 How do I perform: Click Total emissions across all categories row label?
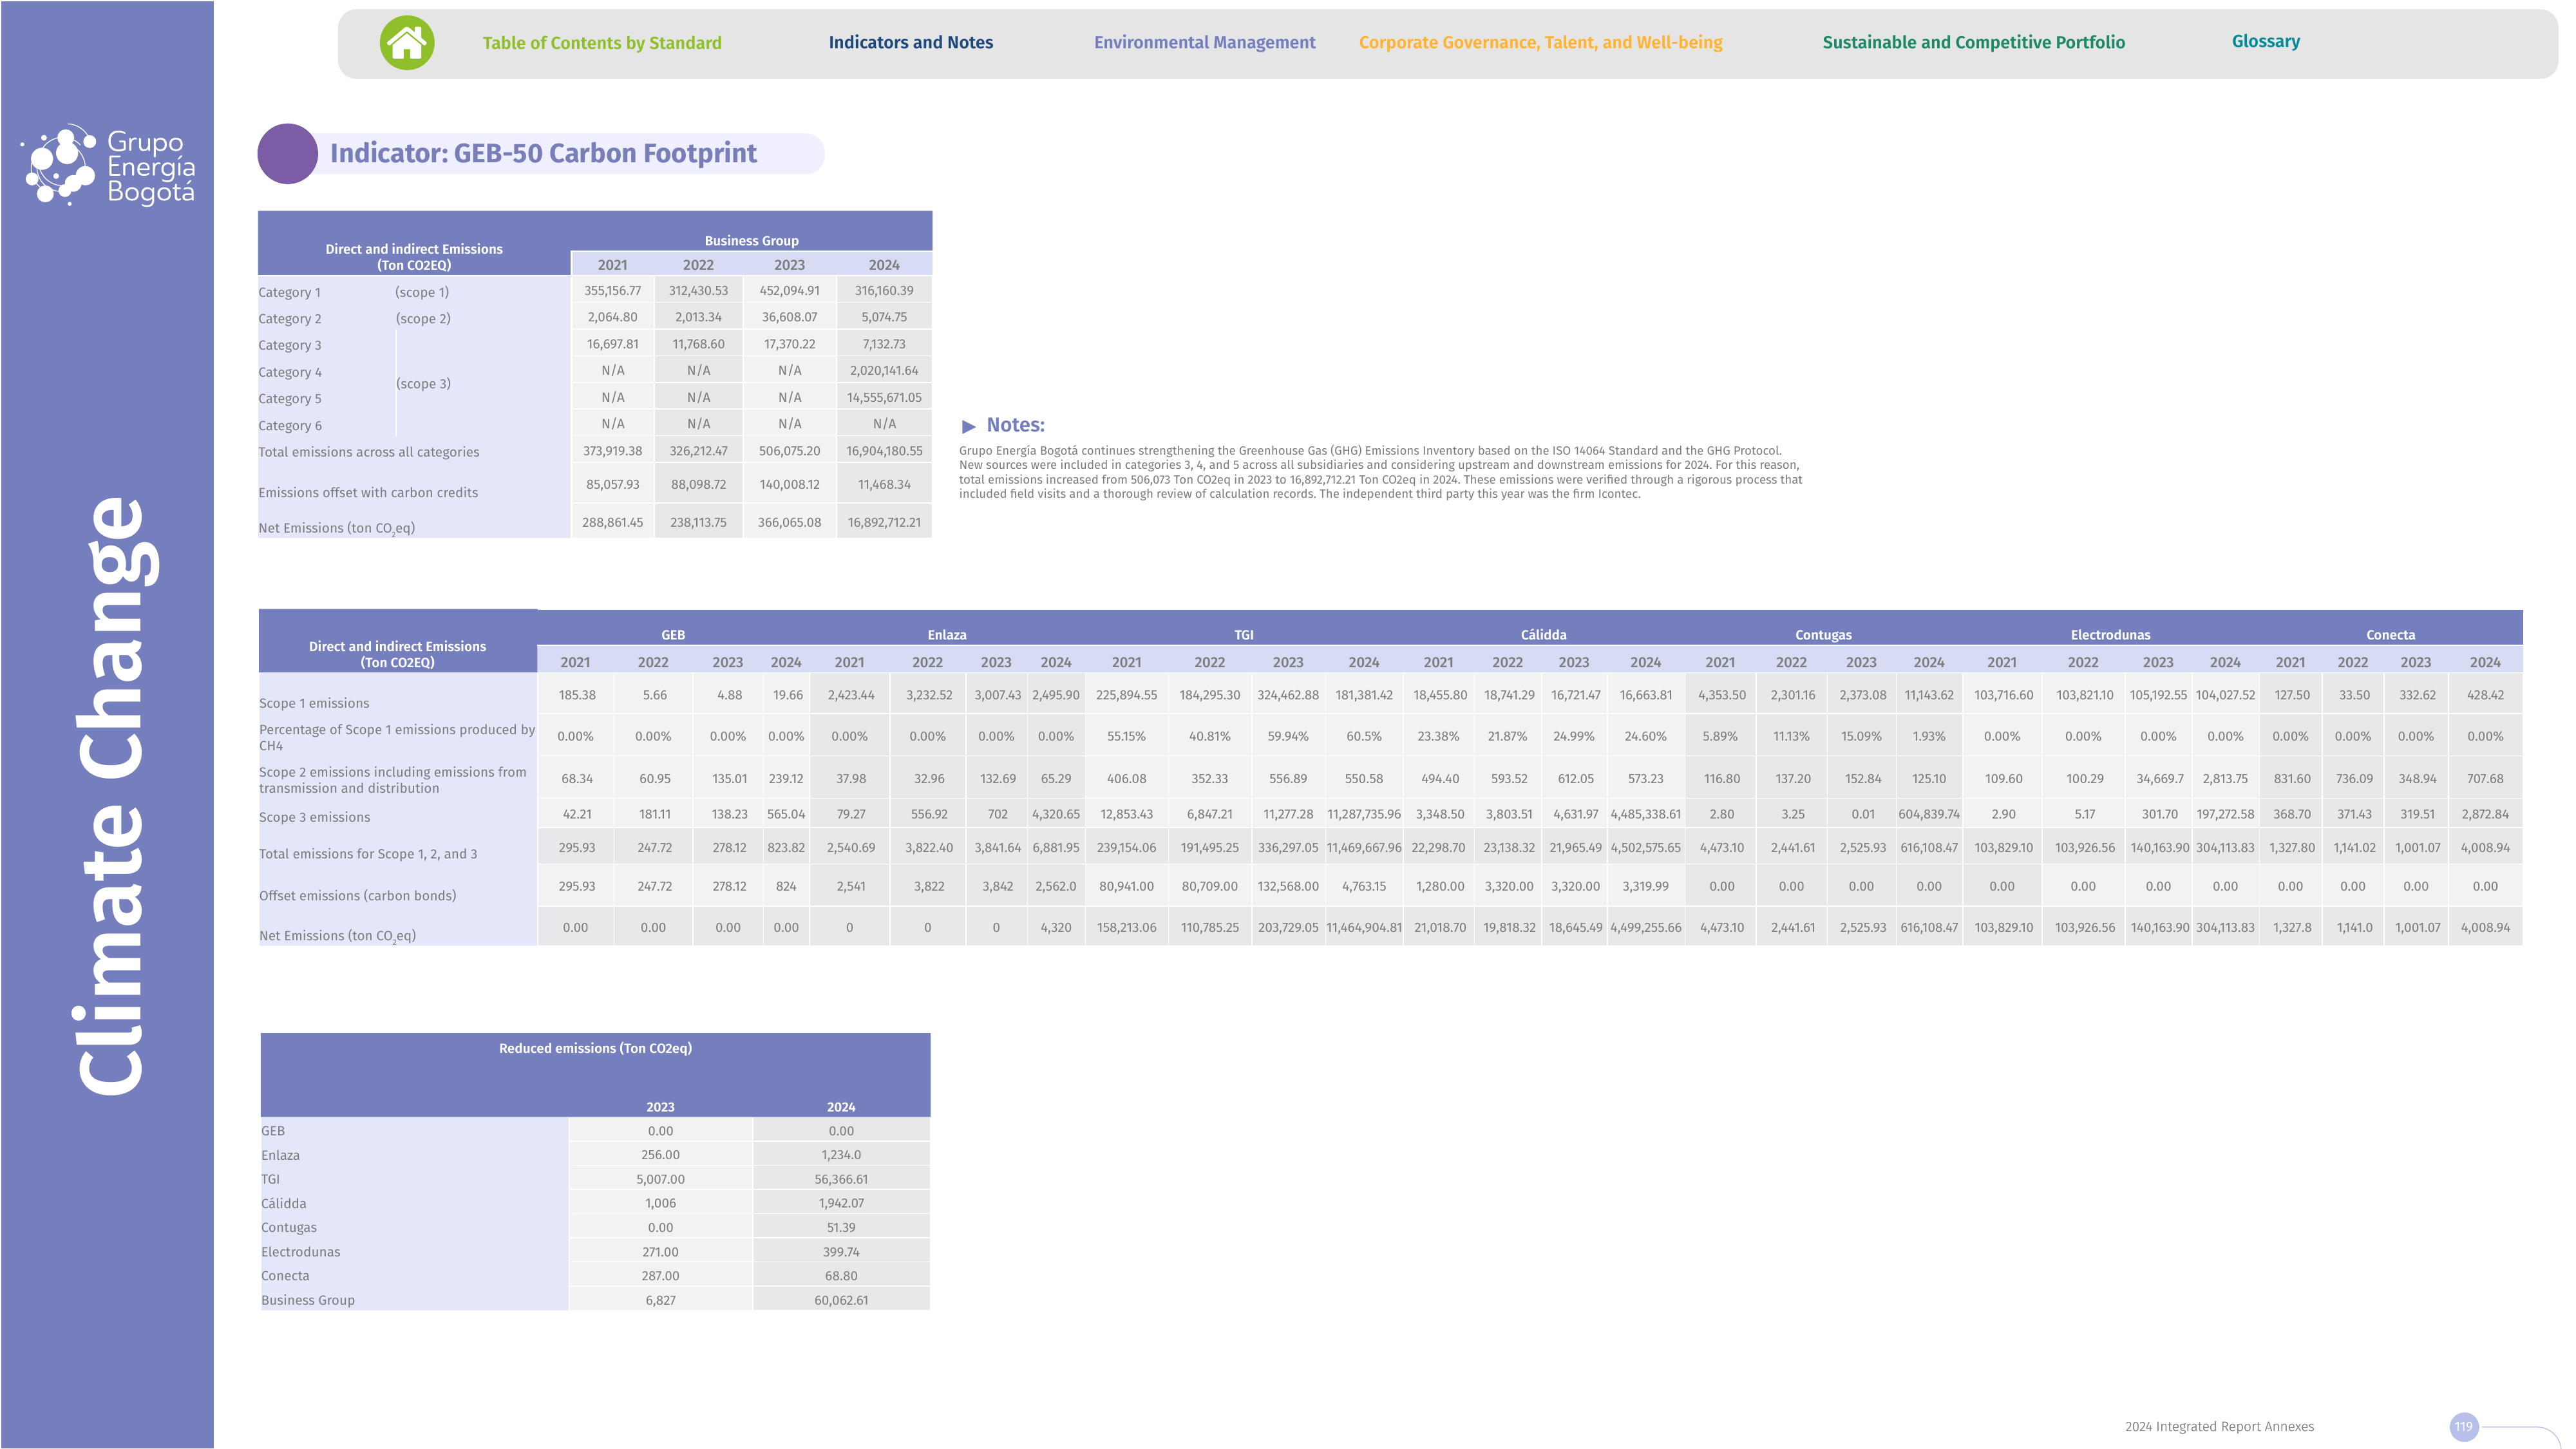[x=368, y=452]
